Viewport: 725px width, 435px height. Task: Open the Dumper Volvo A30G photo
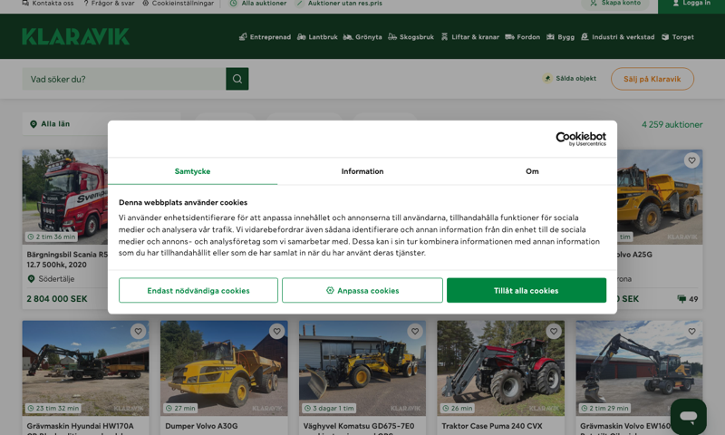pos(224,368)
